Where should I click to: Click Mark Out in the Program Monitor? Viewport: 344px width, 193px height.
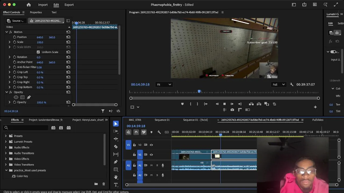tap(197, 104)
